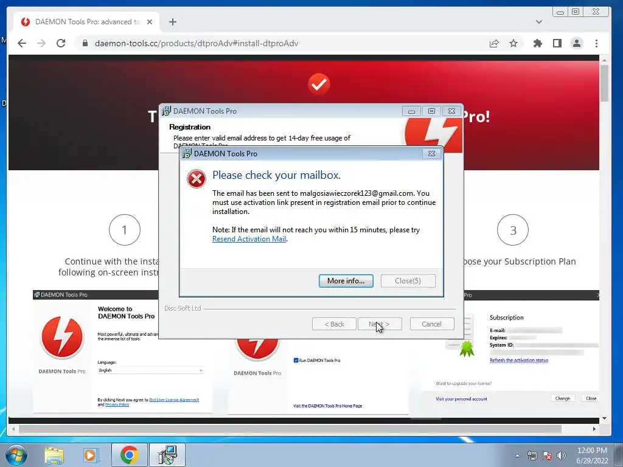Open a new tab with the plus button
The height and width of the screenshot is (467, 623).
pyautogui.click(x=172, y=22)
